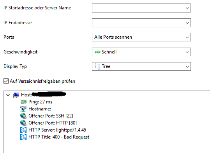
Task: Open the IP Startadresse dropdown arrow
Action: [x=187, y=8]
